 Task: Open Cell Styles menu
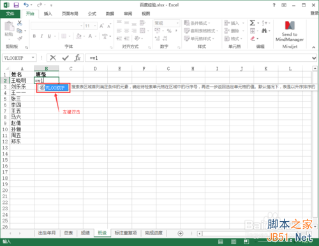[x=199, y=38]
